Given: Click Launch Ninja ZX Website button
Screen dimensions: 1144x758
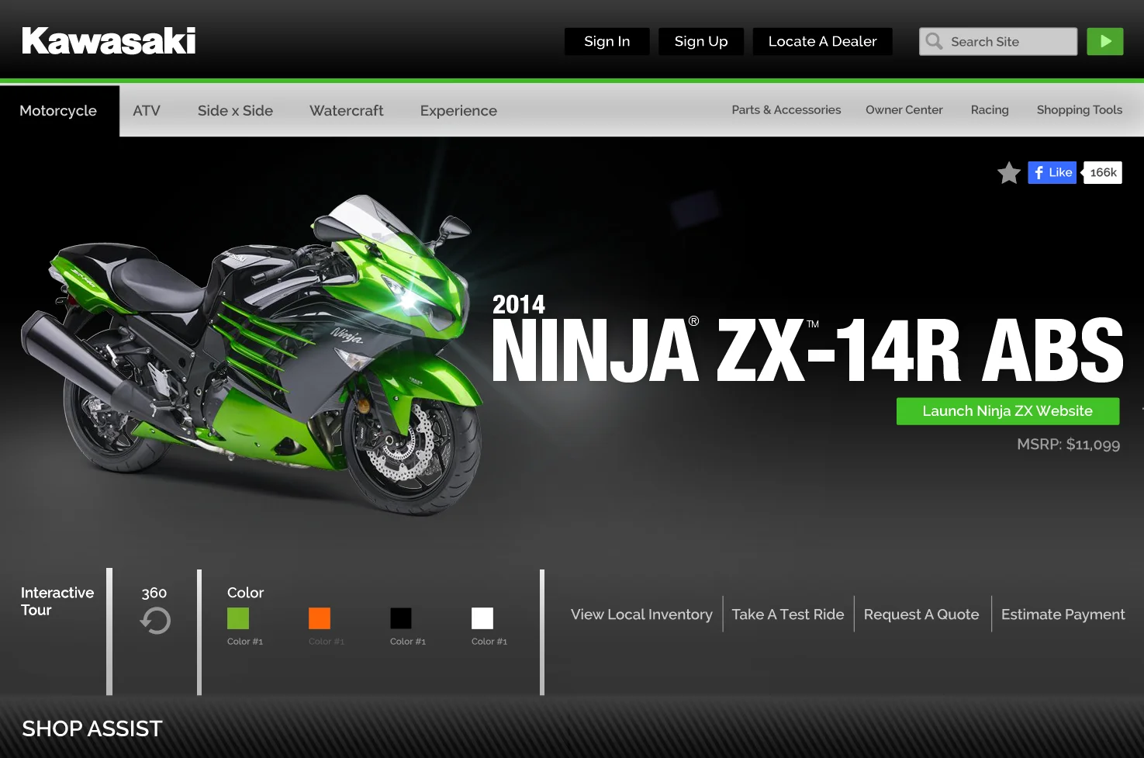Looking at the screenshot, I should tap(1007, 411).
